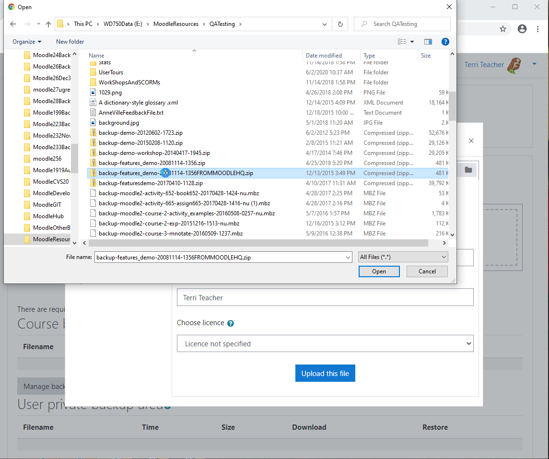Click MoodleResources in the address path
The image size is (549, 459).
pyautogui.click(x=176, y=24)
